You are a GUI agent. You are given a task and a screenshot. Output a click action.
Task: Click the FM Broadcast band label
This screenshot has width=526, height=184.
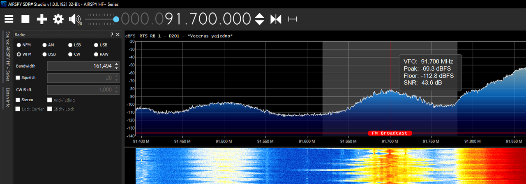390,133
